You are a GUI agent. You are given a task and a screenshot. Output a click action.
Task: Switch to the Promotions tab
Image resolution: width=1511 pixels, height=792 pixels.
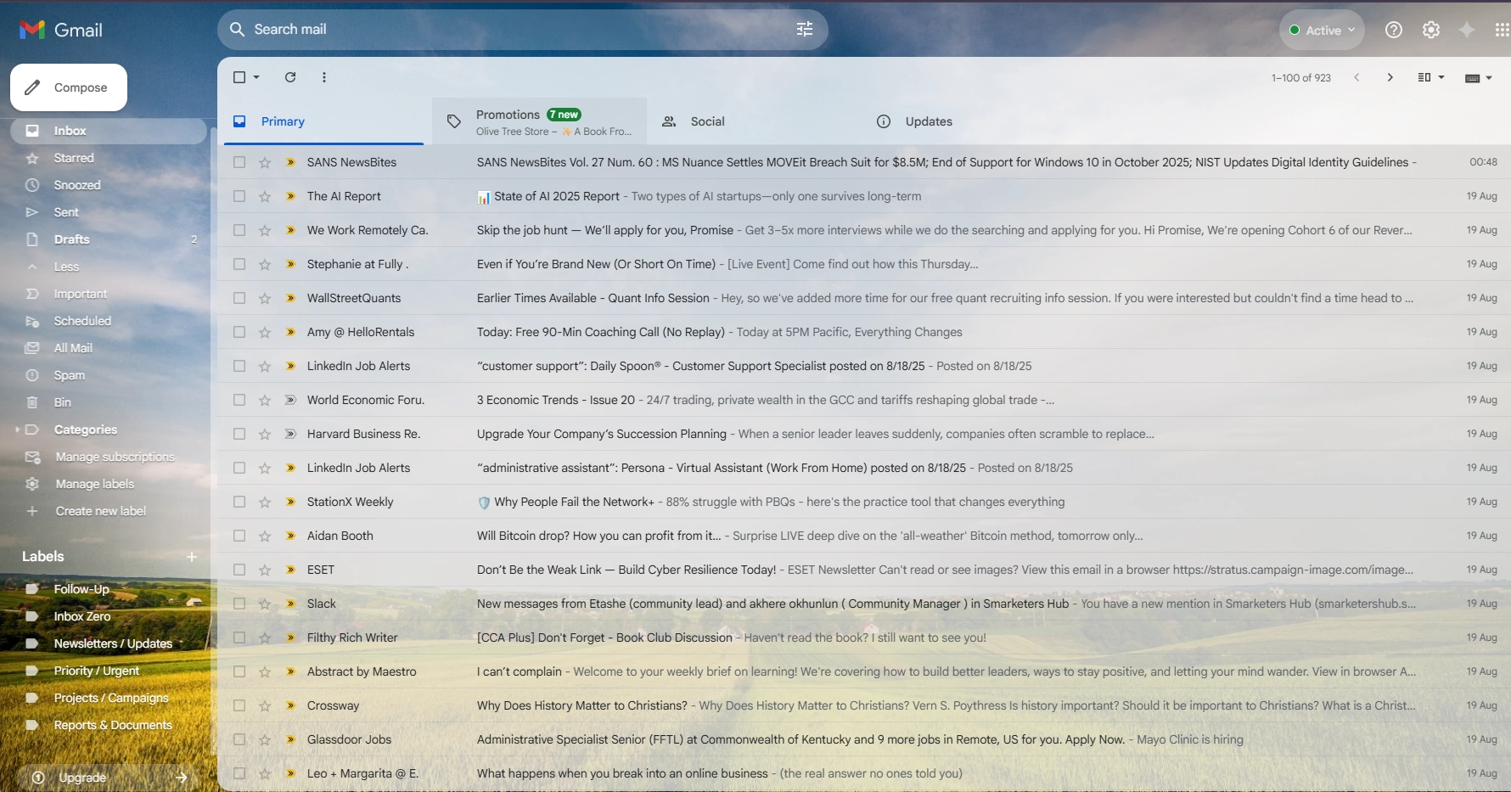coord(540,121)
